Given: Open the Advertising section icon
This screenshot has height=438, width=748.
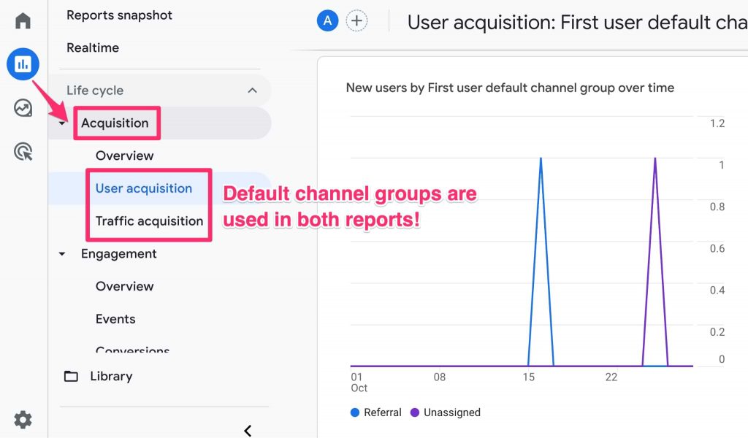Looking at the screenshot, I should point(23,152).
